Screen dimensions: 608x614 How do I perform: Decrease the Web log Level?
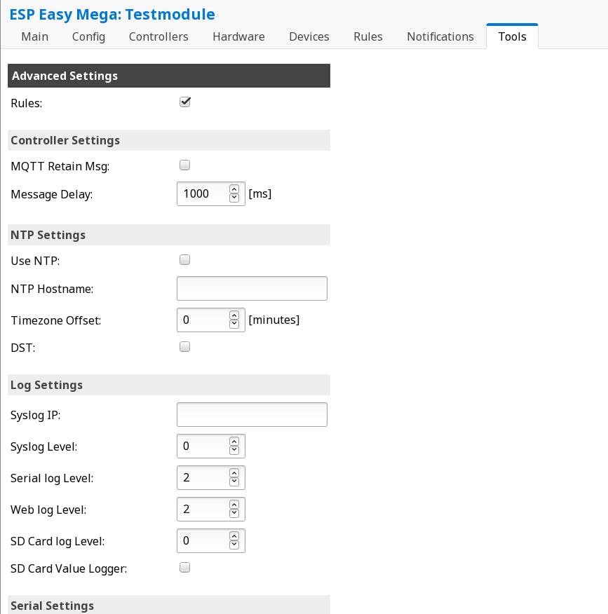[234, 514]
